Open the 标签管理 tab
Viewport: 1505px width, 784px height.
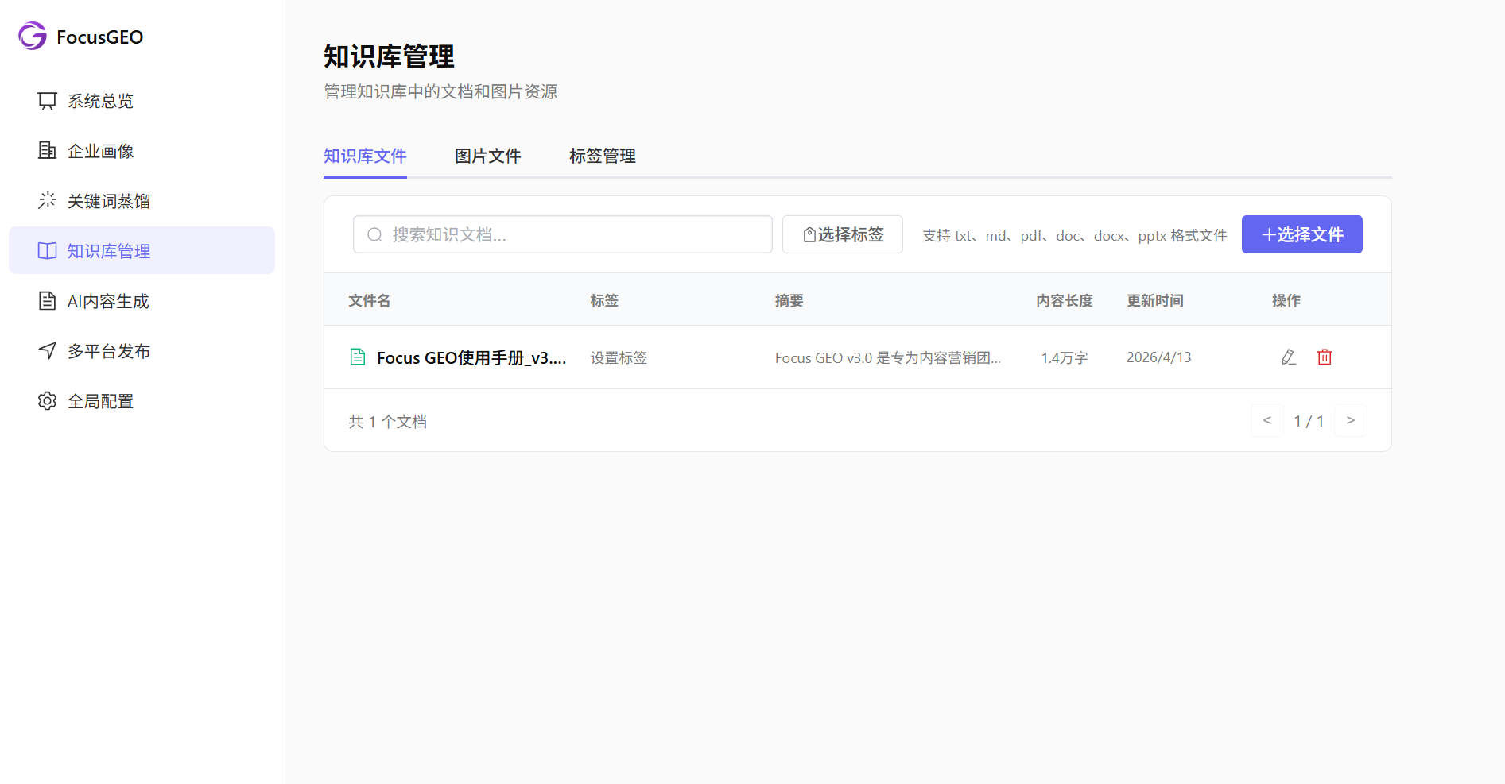[602, 156]
